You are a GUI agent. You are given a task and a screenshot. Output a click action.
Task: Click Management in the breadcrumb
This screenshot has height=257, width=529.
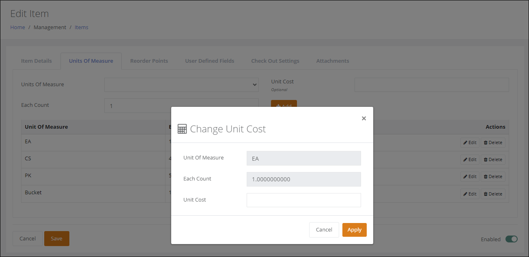pyautogui.click(x=50, y=27)
